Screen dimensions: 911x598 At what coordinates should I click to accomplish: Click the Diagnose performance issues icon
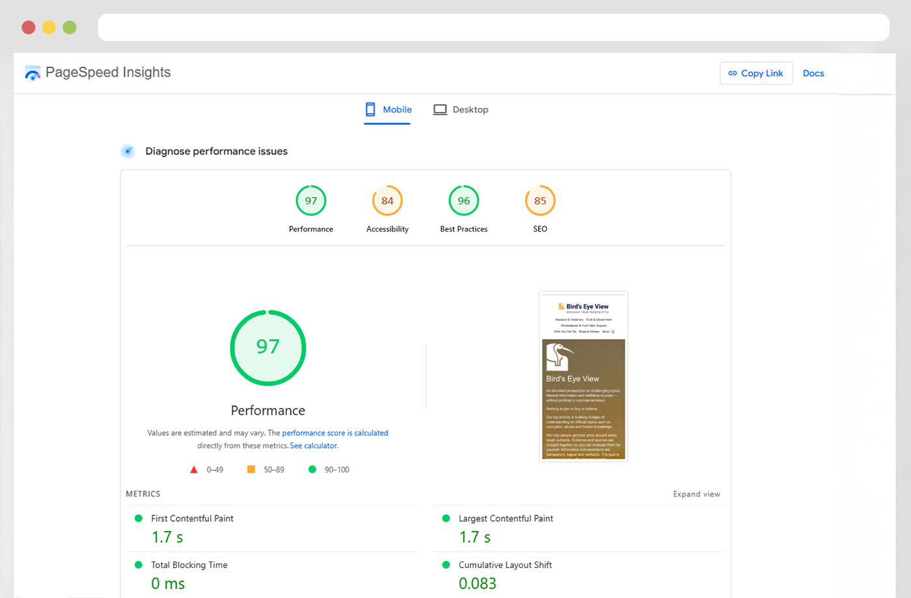[x=128, y=151]
